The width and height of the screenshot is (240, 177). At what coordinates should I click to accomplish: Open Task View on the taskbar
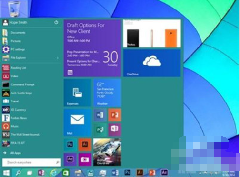tap(30, 173)
